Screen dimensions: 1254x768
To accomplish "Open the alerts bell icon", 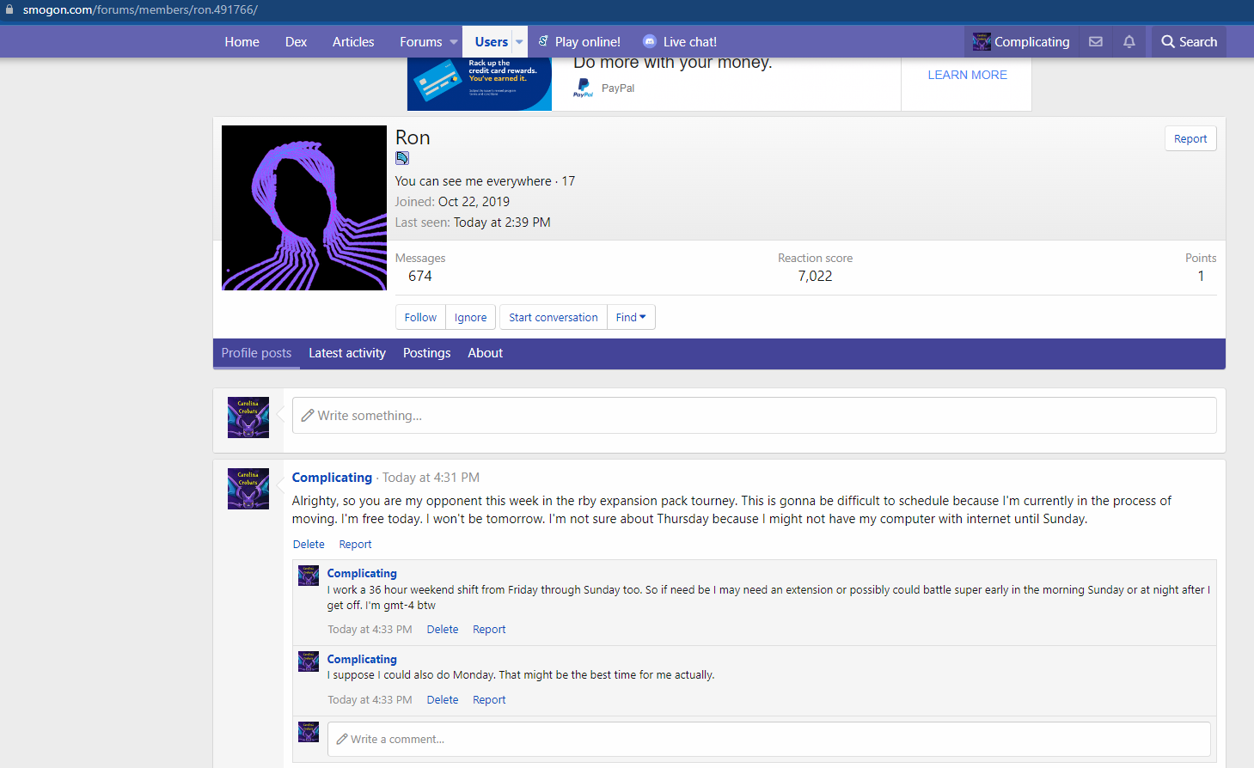I will [x=1129, y=41].
